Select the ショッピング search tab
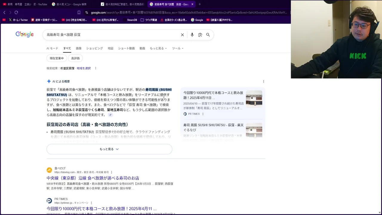This screenshot has height=215, width=382. point(95,48)
